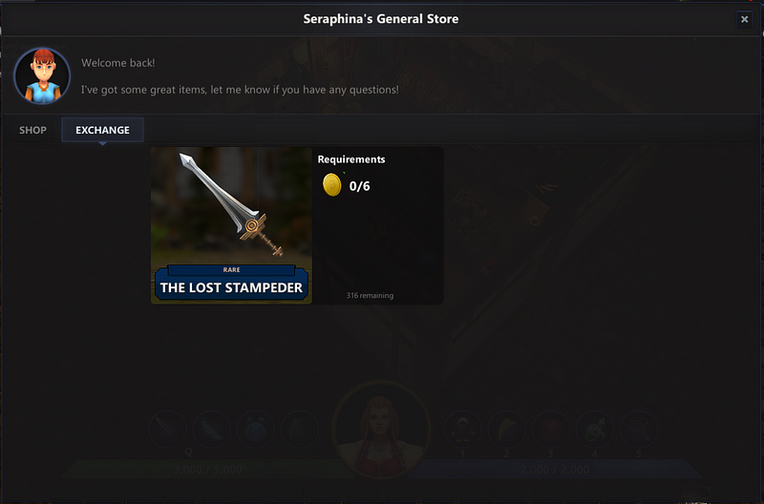
Task: Close Seraphina's General Store window
Action: [744, 19]
